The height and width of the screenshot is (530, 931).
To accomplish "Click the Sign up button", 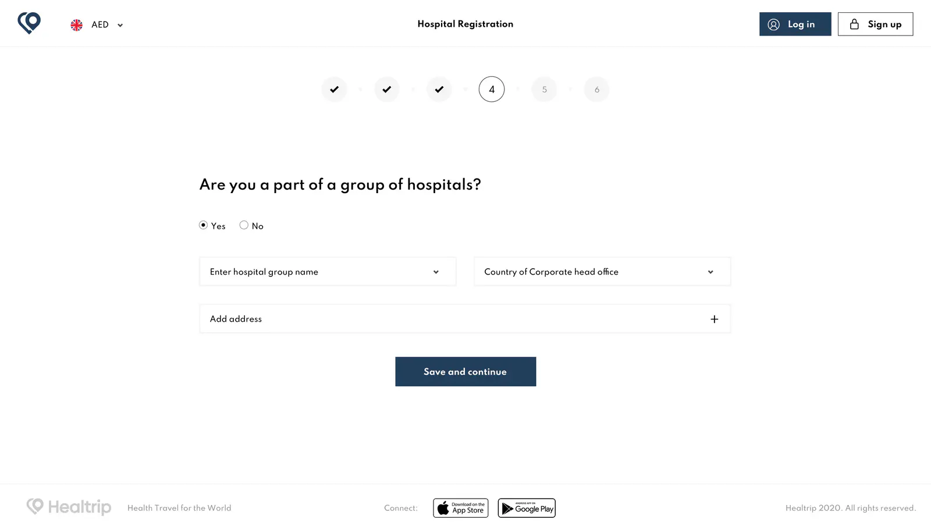I will 875,24.
